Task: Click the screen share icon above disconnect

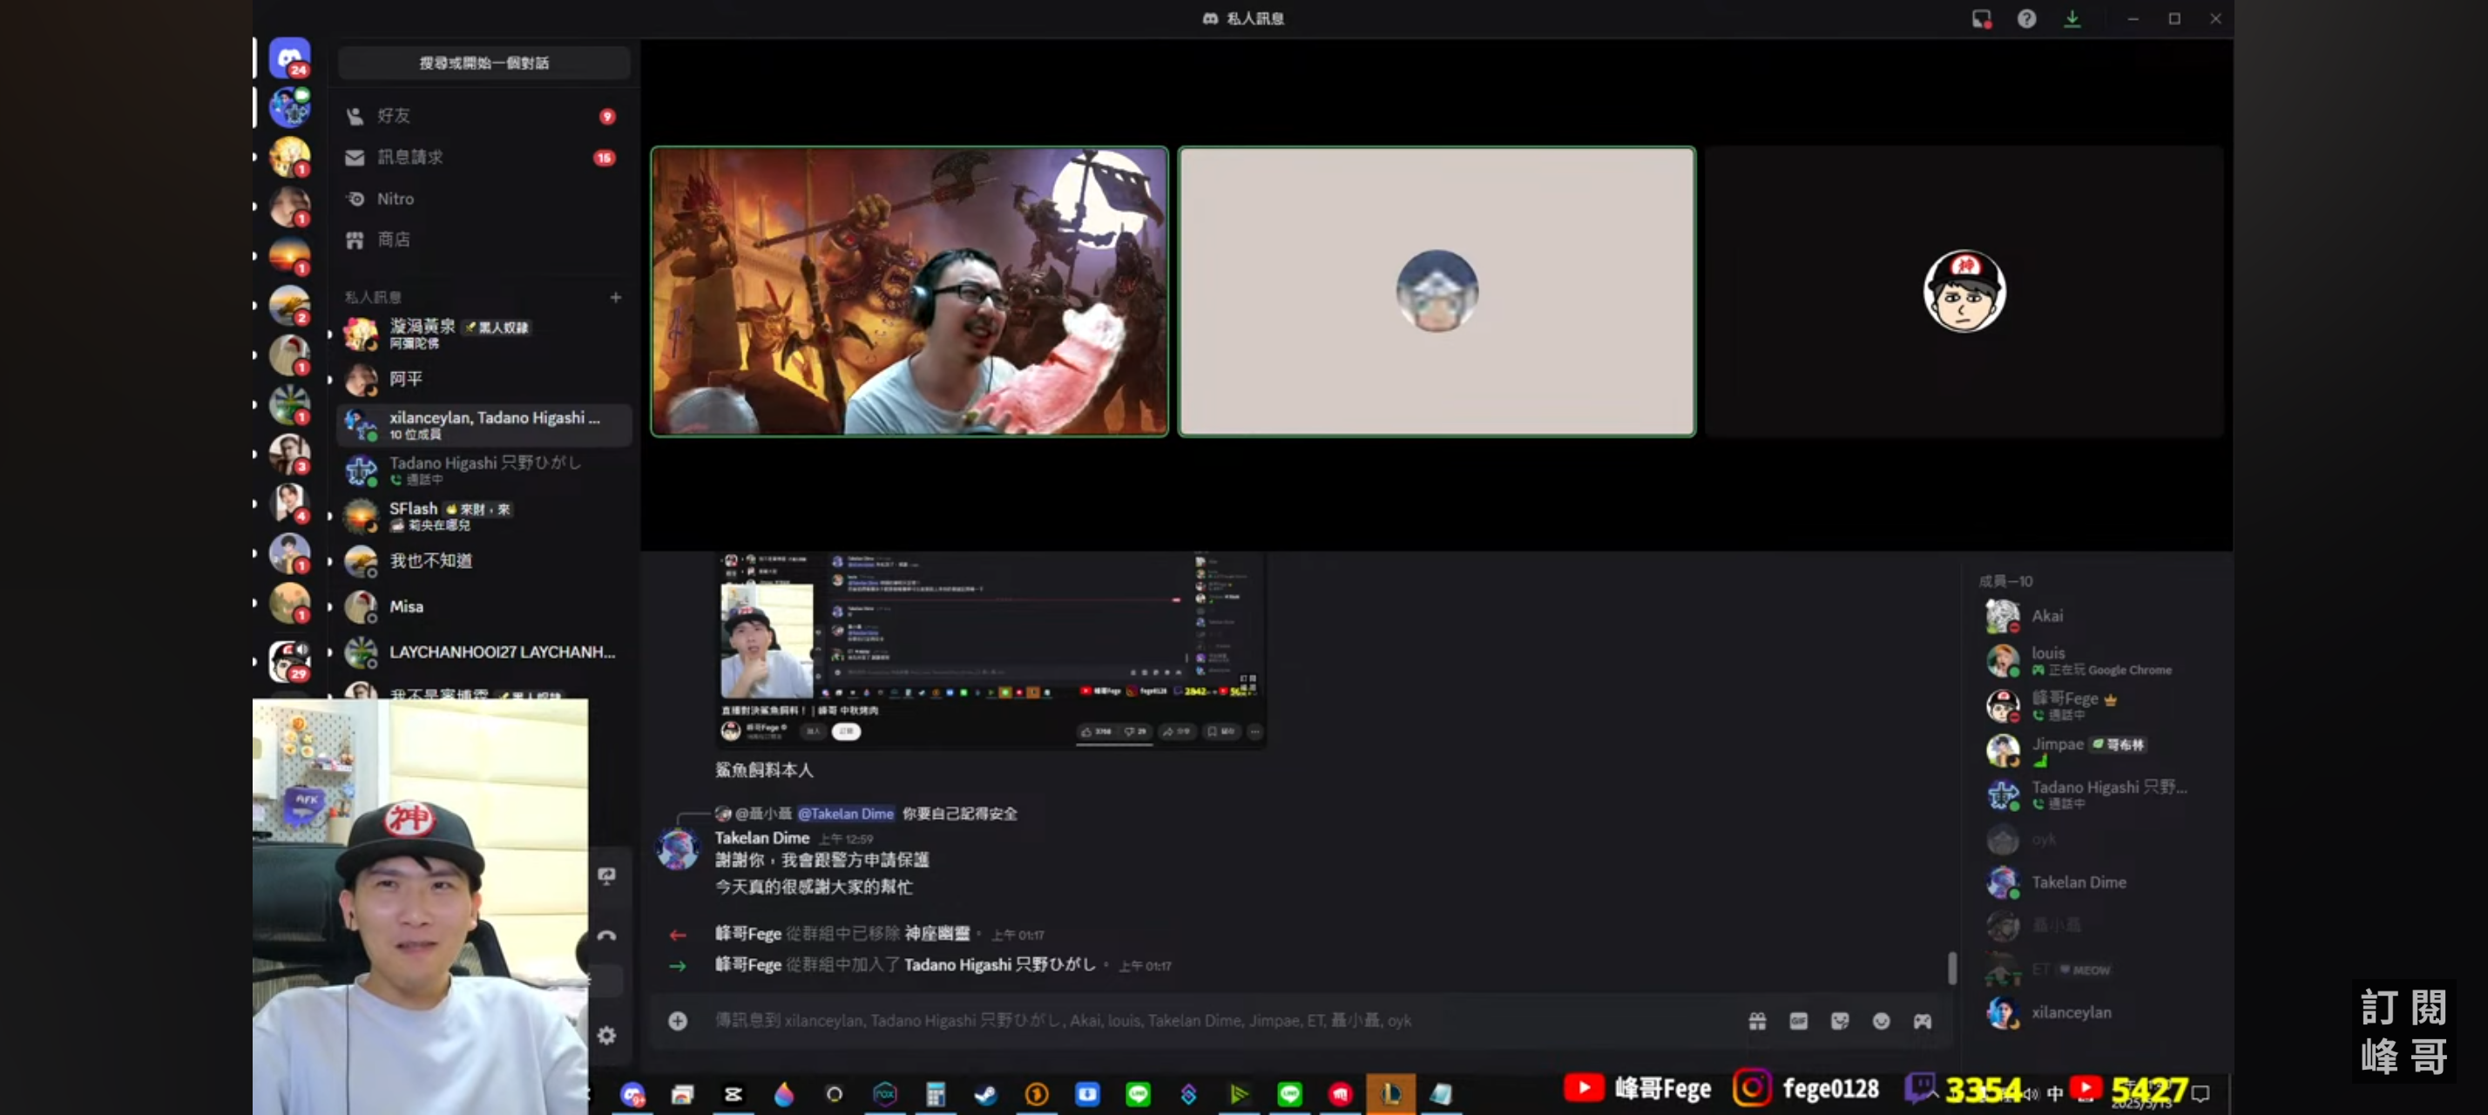Action: pos(606,875)
